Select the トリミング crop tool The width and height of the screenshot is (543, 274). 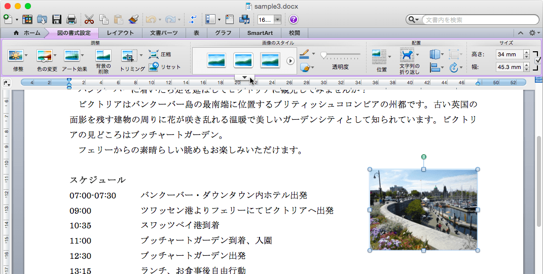click(x=129, y=56)
